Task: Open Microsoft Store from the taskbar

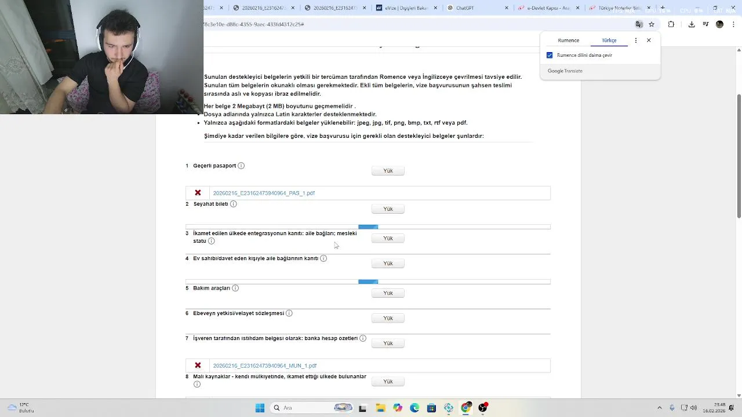Action: point(431,408)
